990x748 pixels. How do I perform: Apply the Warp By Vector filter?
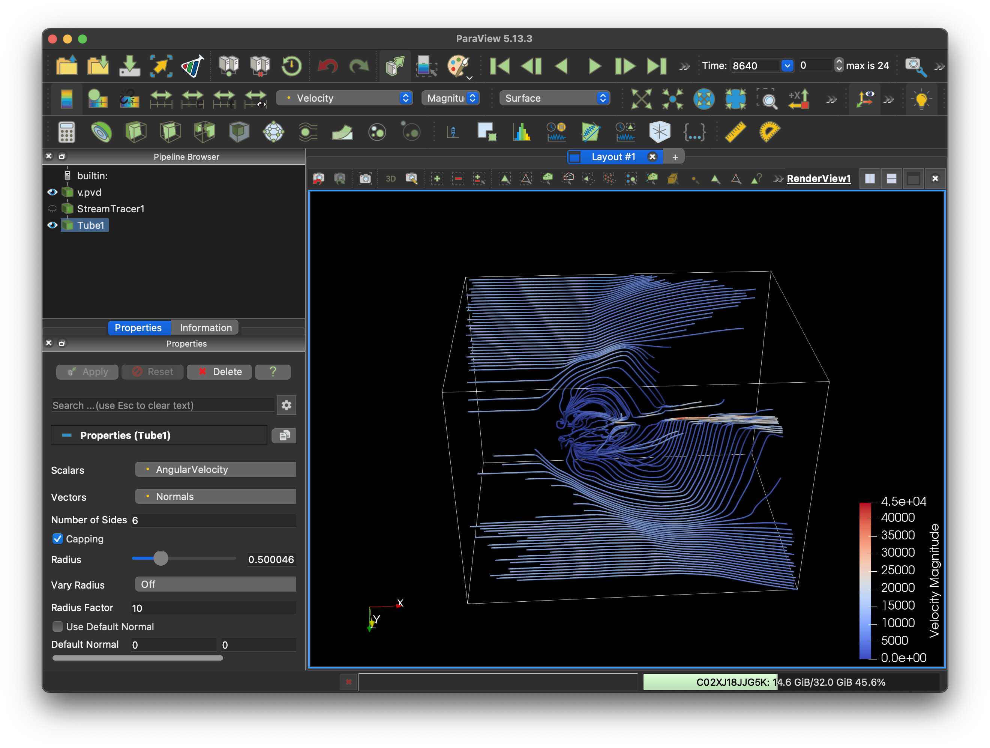point(342,132)
